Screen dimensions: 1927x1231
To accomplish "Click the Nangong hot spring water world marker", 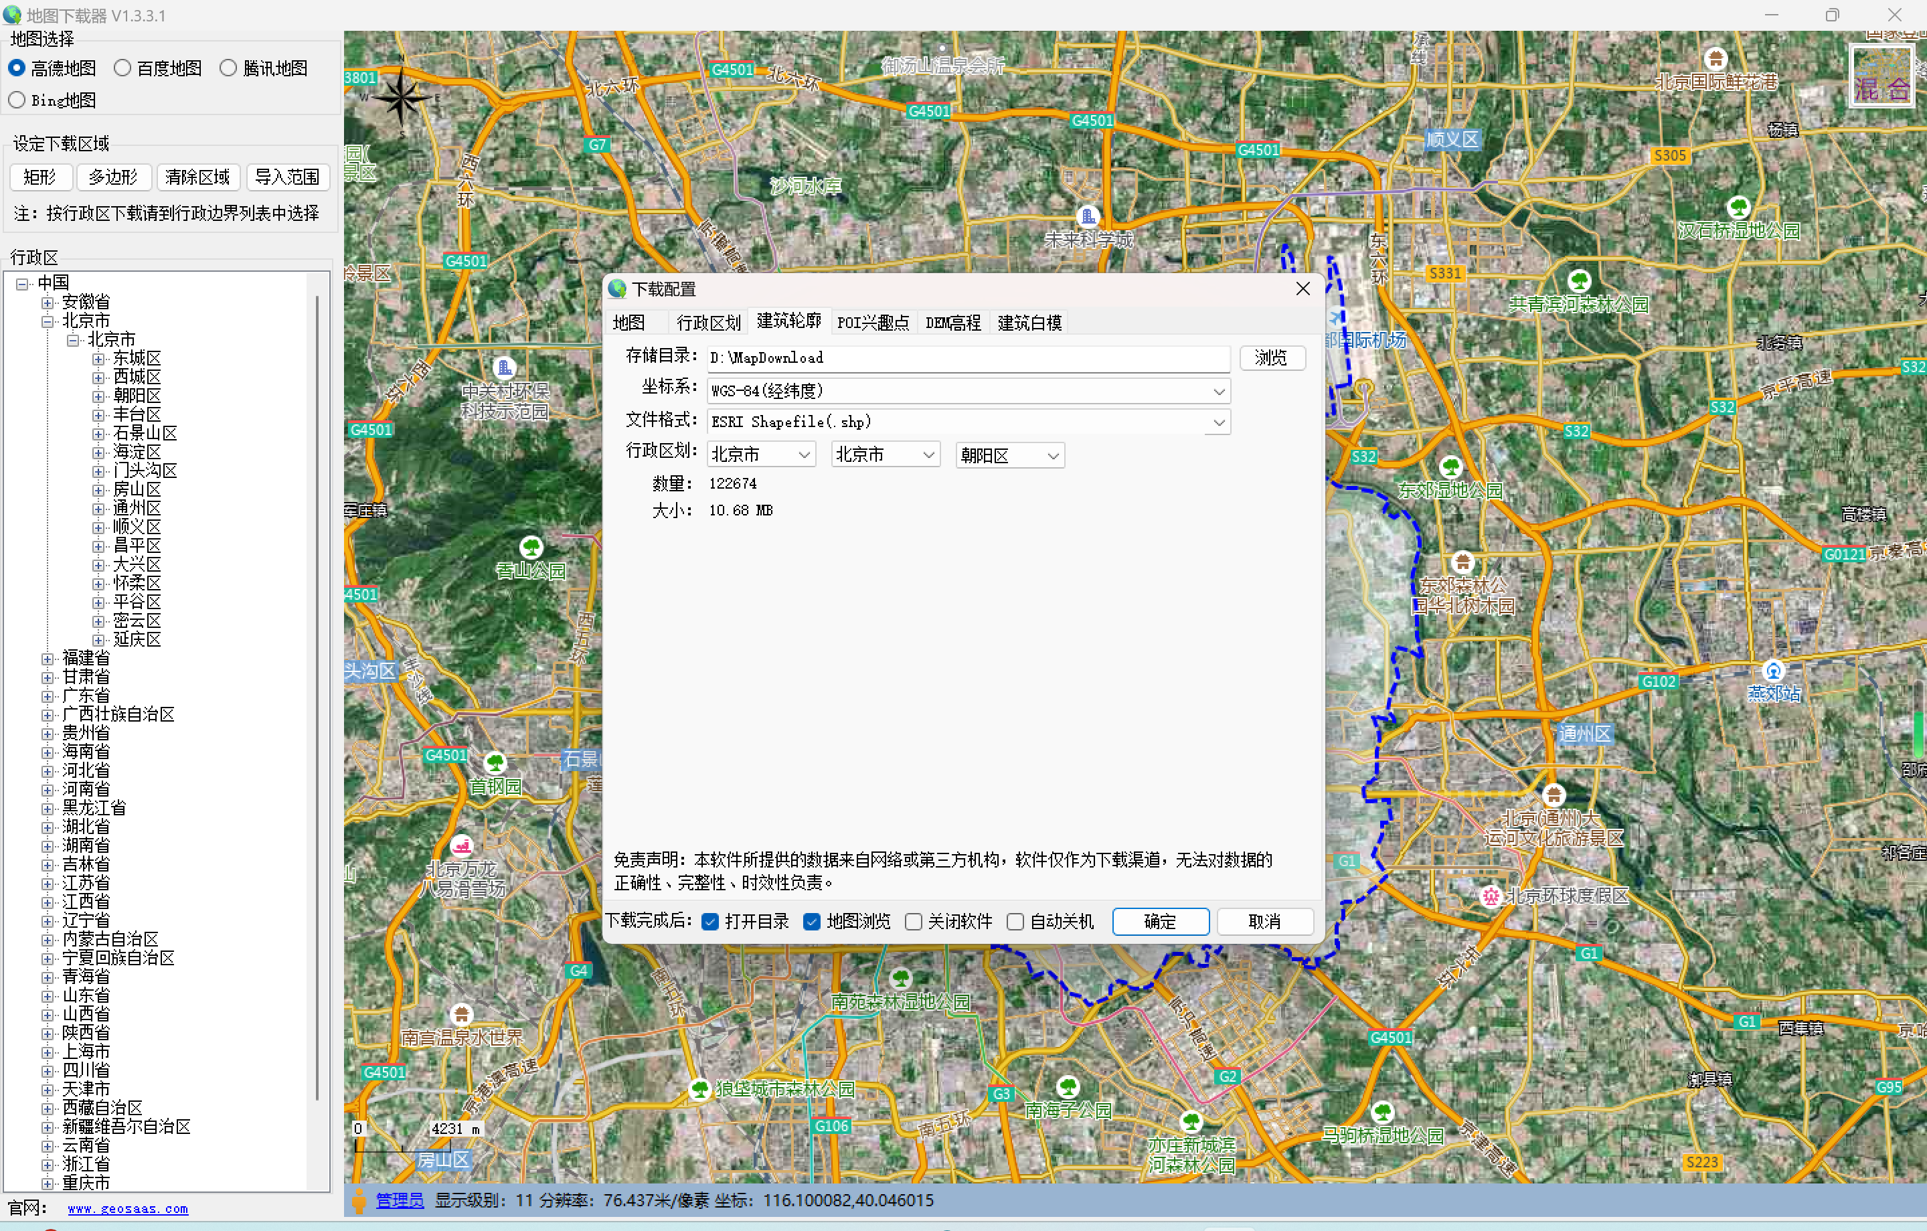I will (x=461, y=1015).
